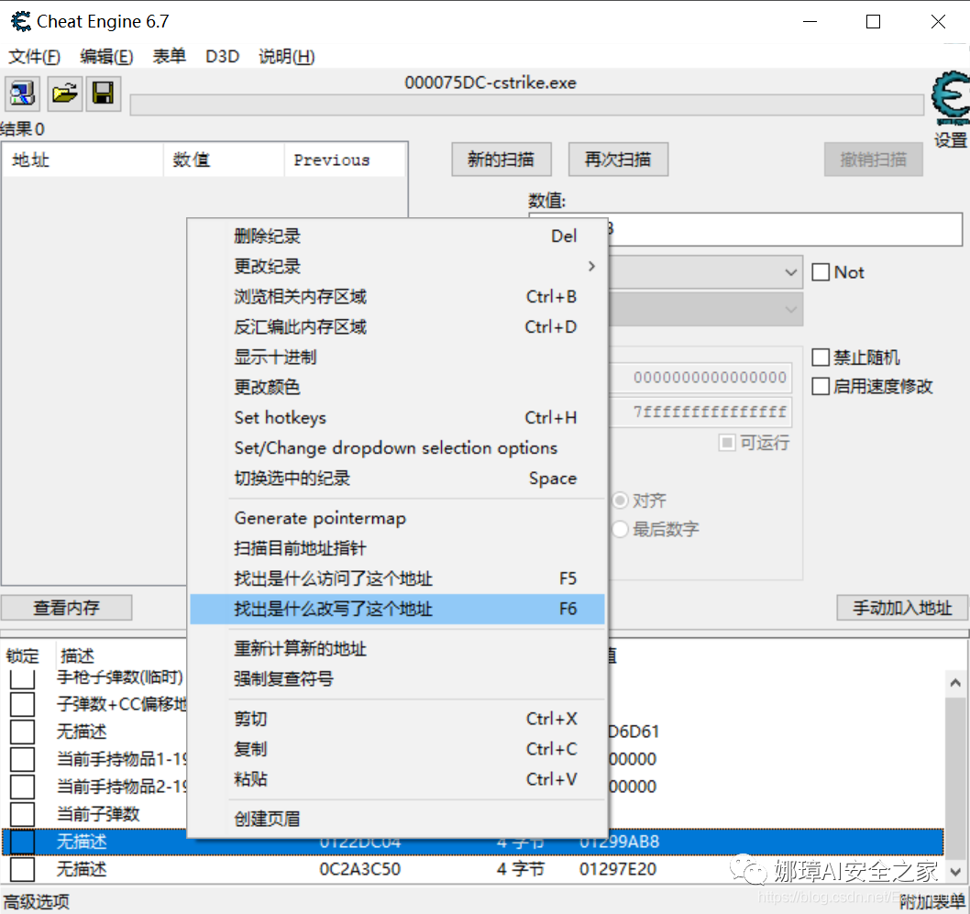Choose 复制 from context menu
The image size is (970, 914).
tap(397, 749)
